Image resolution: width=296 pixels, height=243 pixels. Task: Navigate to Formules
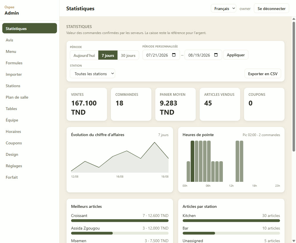30,63
